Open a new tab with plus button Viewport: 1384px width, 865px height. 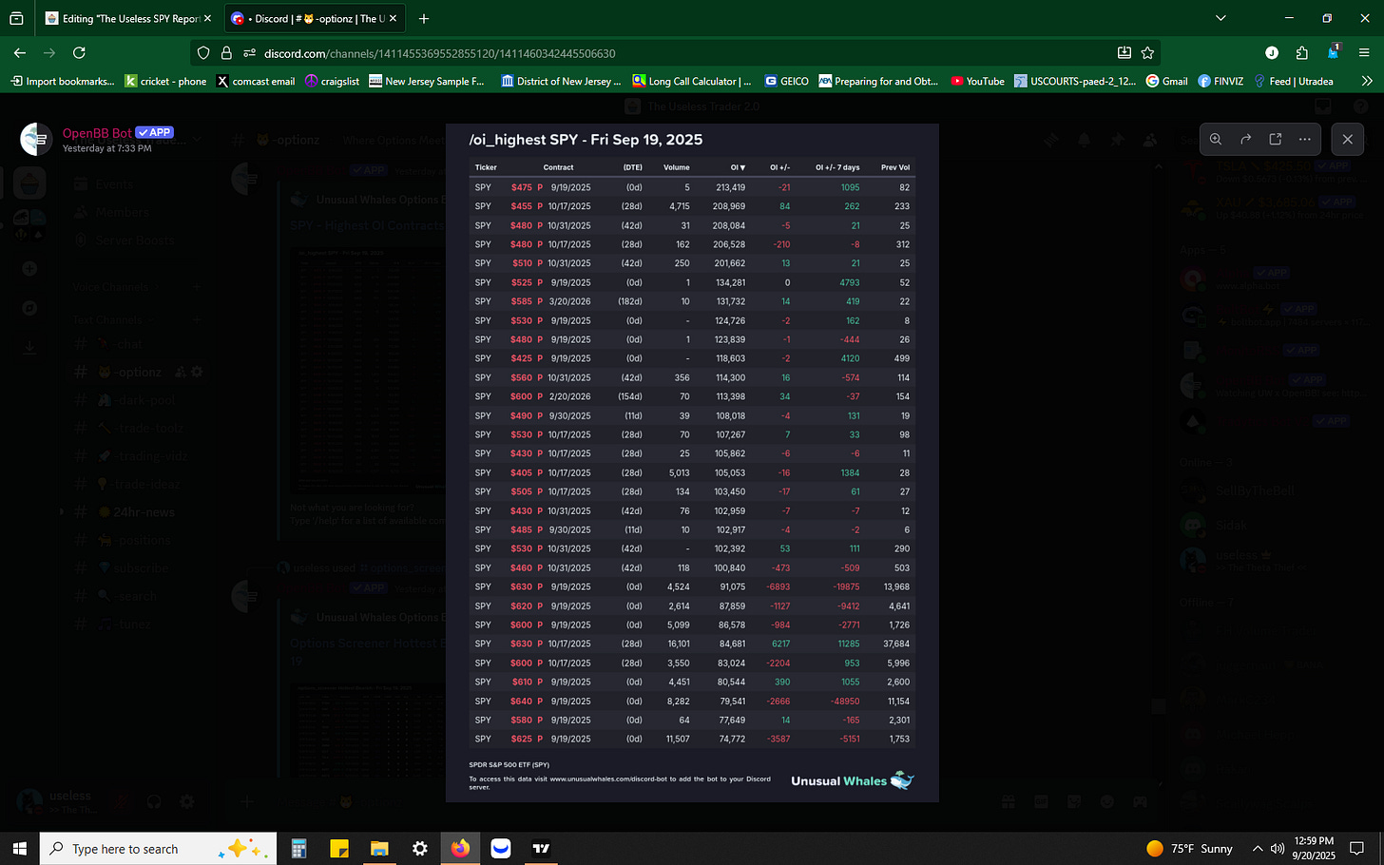(x=424, y=18)
